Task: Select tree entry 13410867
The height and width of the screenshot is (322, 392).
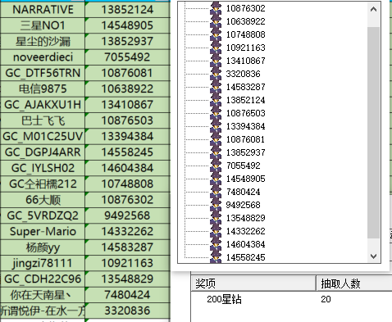Action: 245,61
